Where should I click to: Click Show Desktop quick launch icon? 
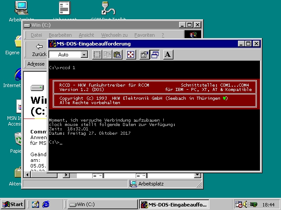click(35, 204)
